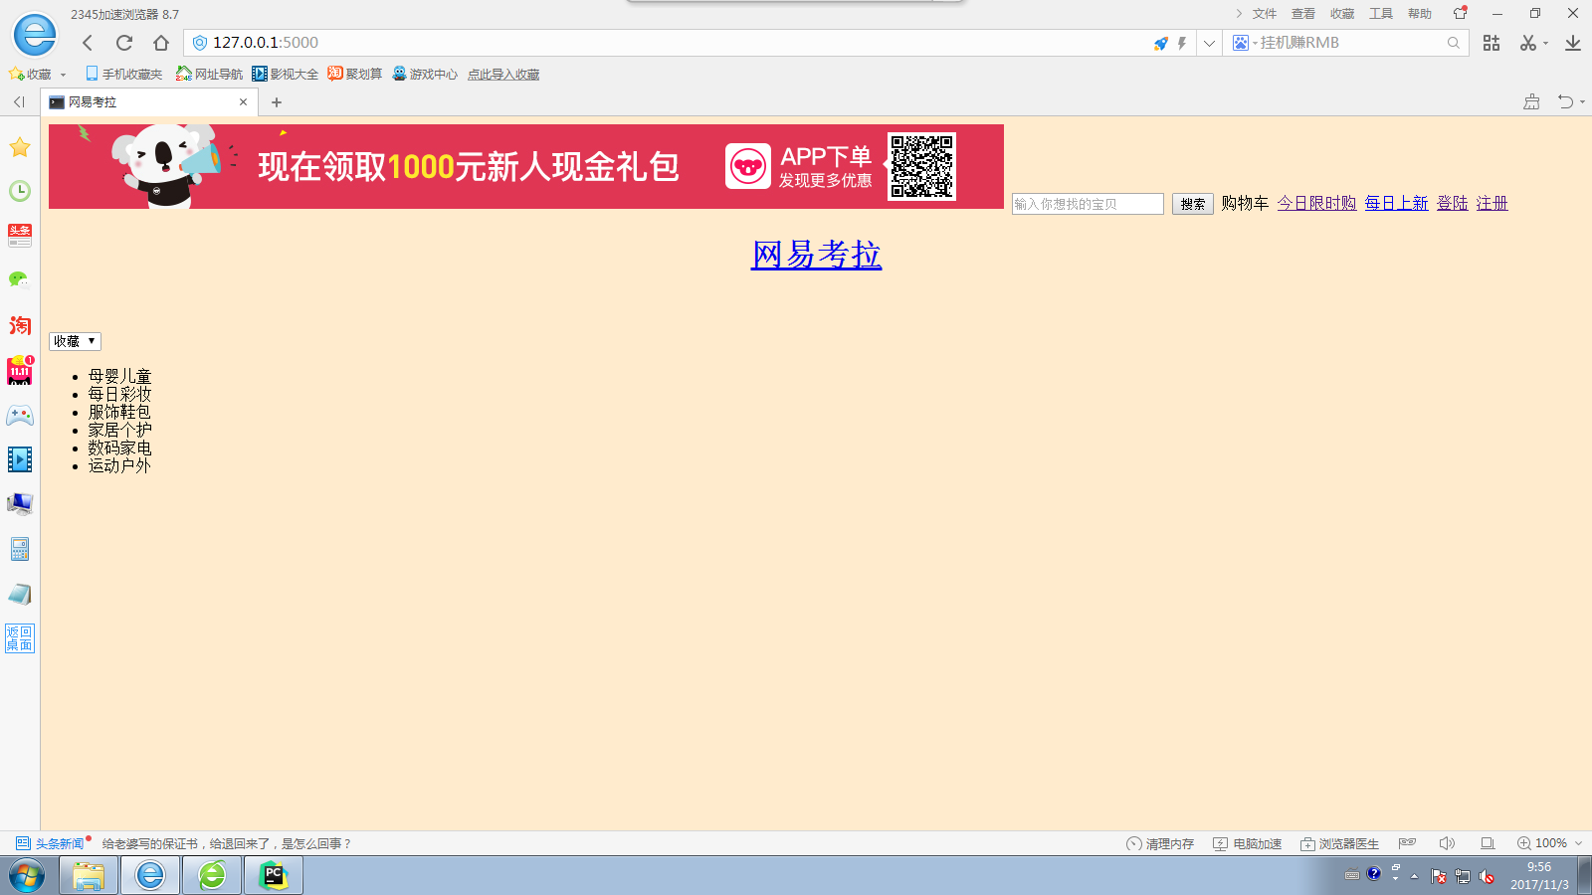Collapse the sidebar with the arrow icon

(19, 101)
